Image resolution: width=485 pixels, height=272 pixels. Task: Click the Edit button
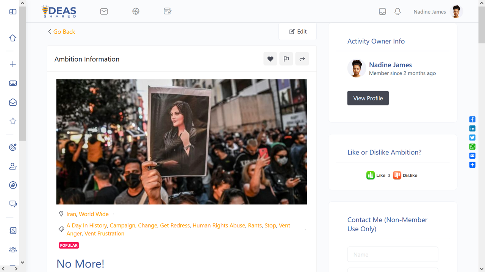click(298, 32)
